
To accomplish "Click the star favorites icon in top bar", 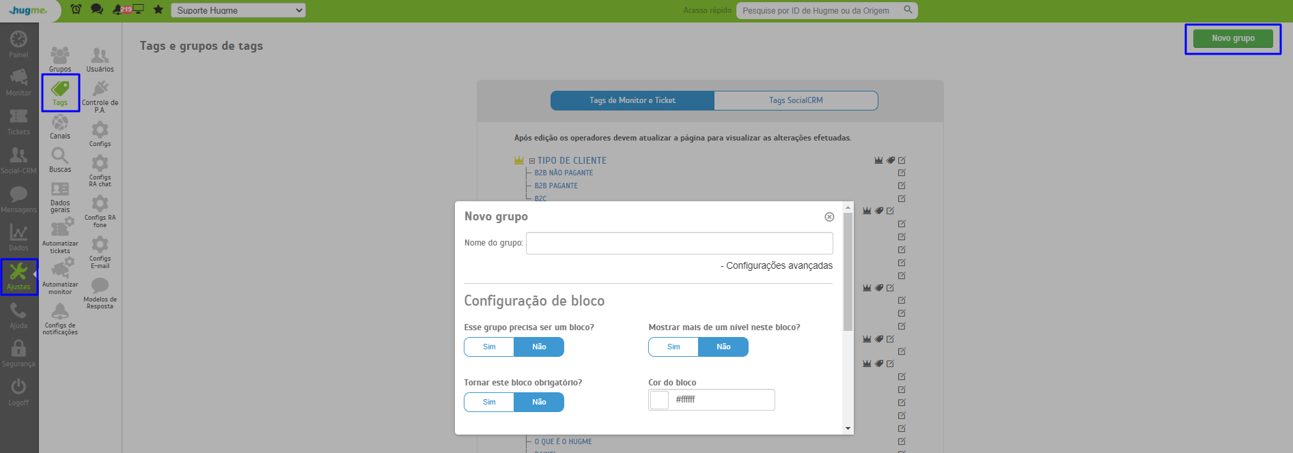I will coord(158,10).
